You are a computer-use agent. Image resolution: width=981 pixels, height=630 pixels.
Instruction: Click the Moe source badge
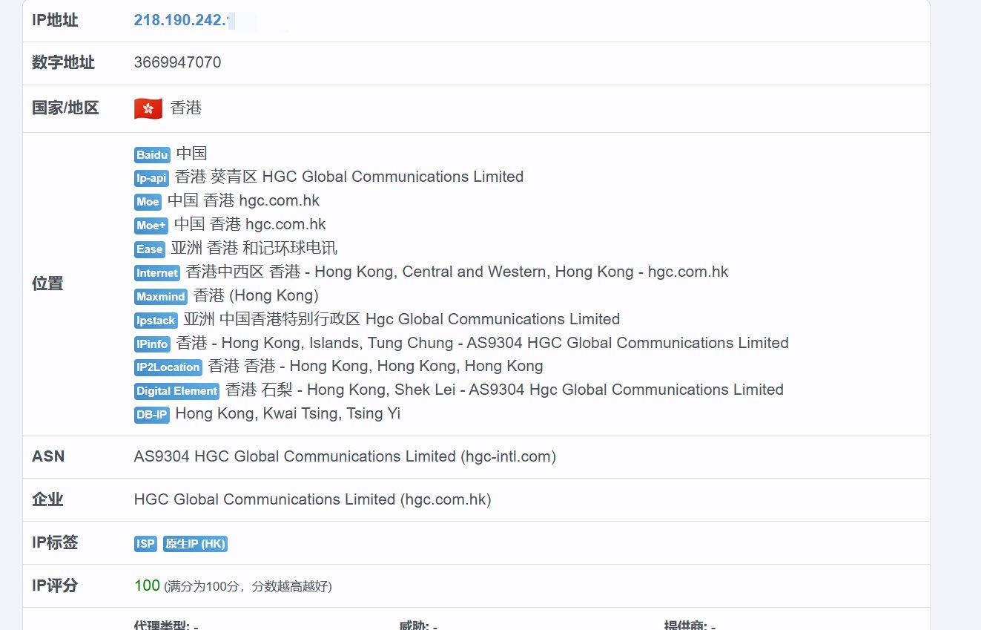[148, 202]
